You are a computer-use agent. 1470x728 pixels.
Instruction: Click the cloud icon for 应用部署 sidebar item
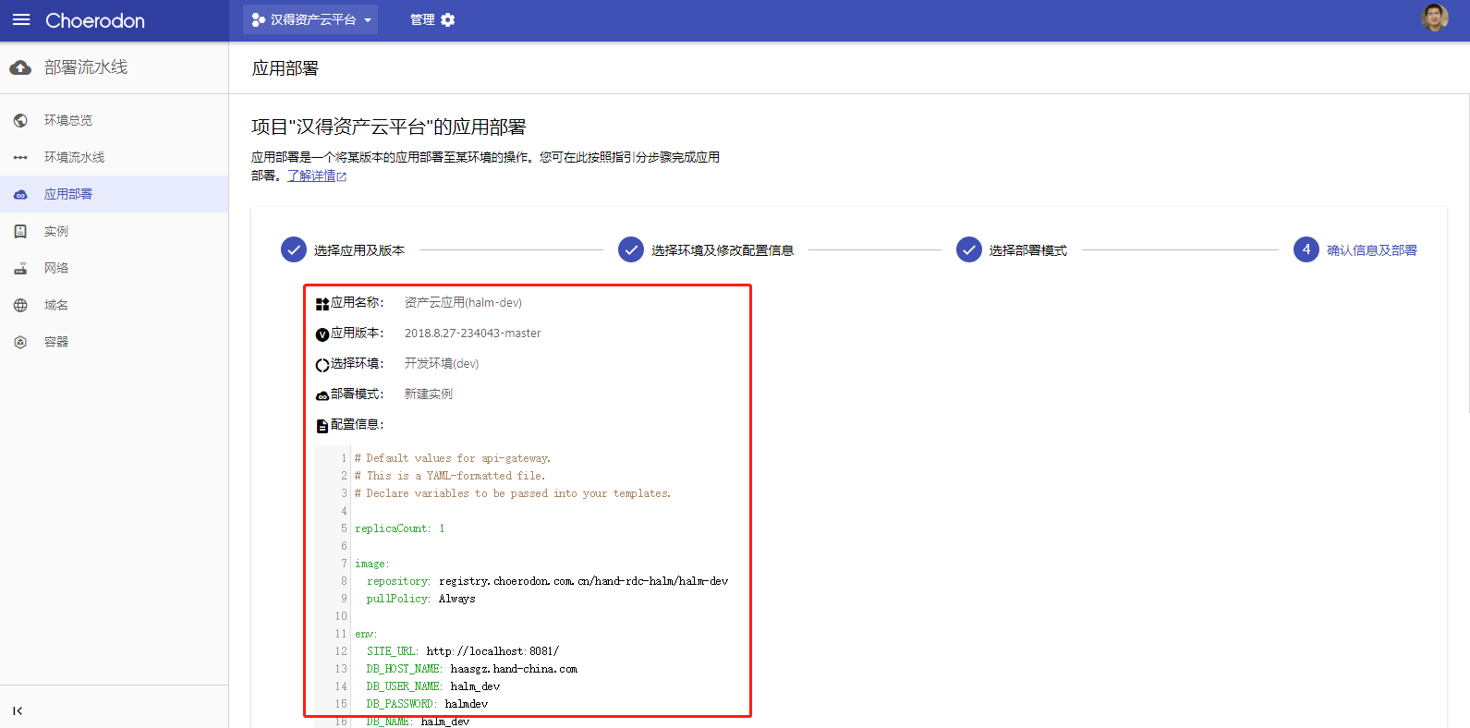[x=20, y=195]
